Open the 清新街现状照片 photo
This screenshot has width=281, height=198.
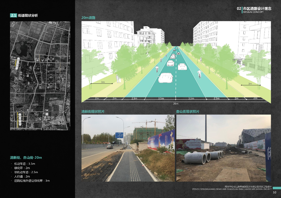point(128,148)
